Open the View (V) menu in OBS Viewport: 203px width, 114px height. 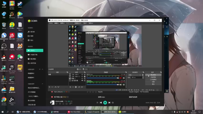click(62, 23)
